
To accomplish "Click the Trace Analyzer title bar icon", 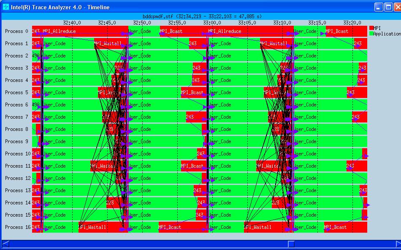I will [x=5, y=7].
